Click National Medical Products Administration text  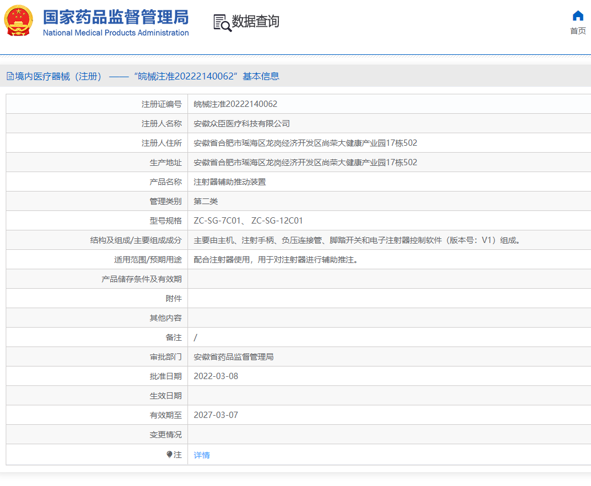(x=115, y=33)
